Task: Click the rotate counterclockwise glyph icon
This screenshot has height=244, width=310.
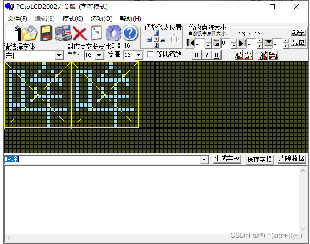Action: [239, 55]
